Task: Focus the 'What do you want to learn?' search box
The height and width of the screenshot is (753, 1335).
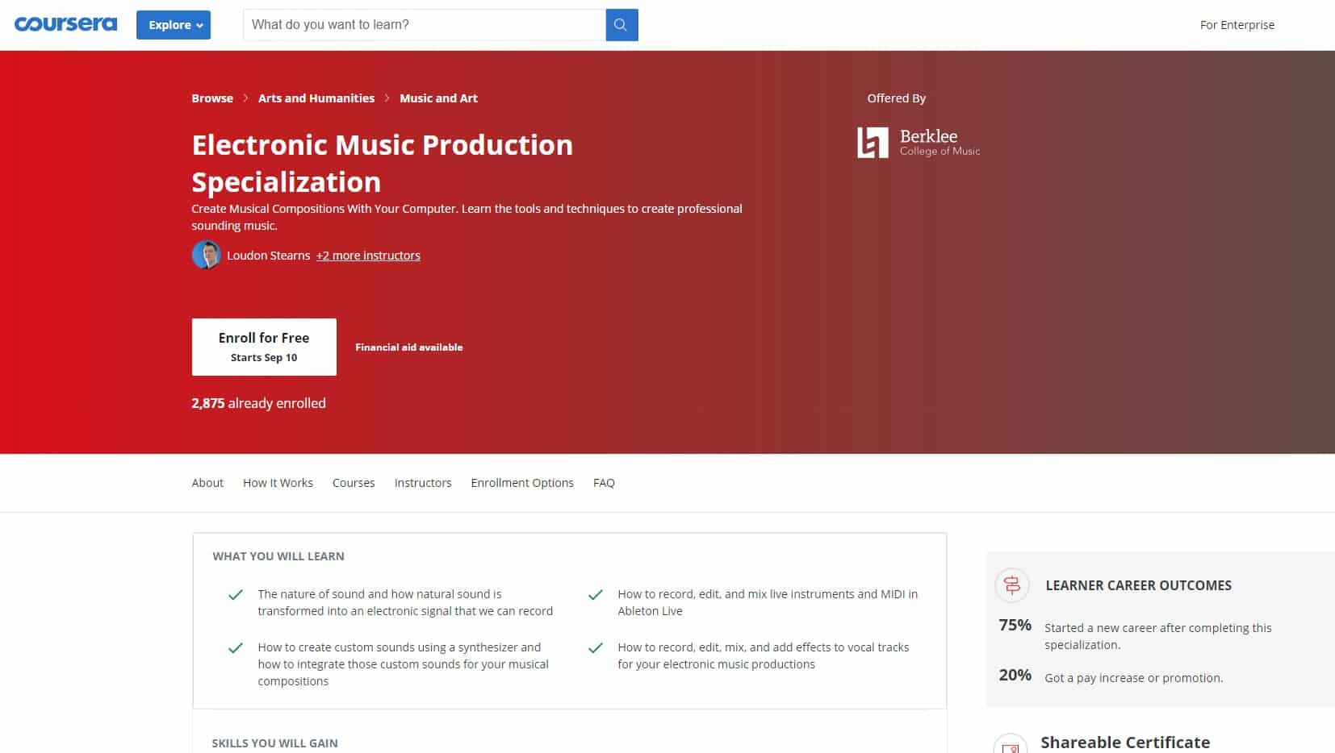Action: (425, 25)
